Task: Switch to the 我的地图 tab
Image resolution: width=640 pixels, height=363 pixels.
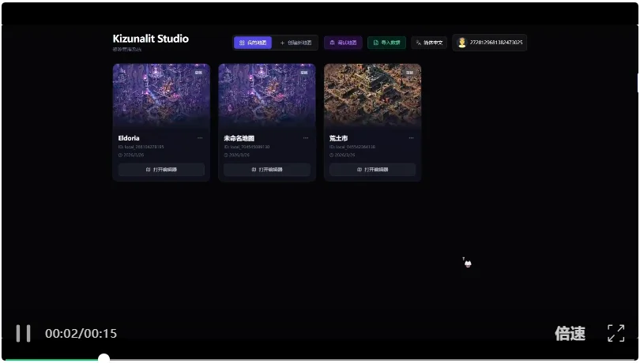Action: point(252,43)
